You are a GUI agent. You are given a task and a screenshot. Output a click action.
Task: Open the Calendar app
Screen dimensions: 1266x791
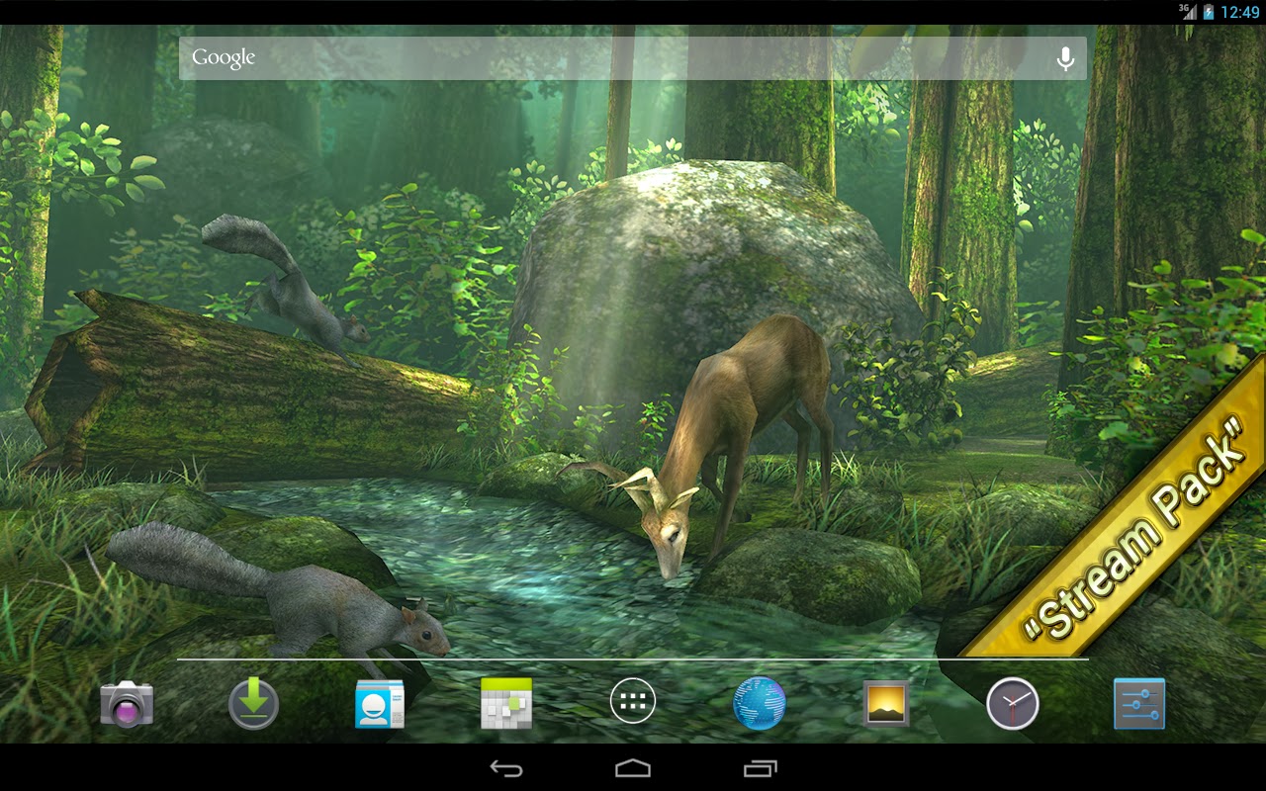pos(506,704)
